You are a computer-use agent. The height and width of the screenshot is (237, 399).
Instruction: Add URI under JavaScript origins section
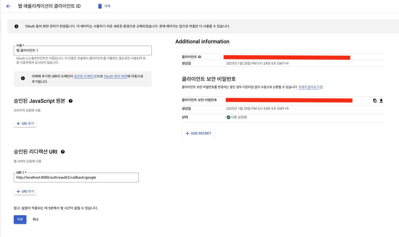click(x=25, y=123)
